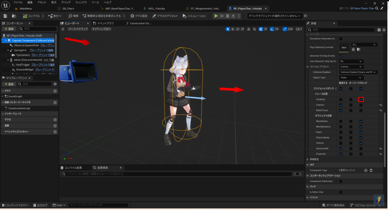This screenshot has height=210, width=389.
Task: Click the eject button in play controls
Action: tap(233, 16)
